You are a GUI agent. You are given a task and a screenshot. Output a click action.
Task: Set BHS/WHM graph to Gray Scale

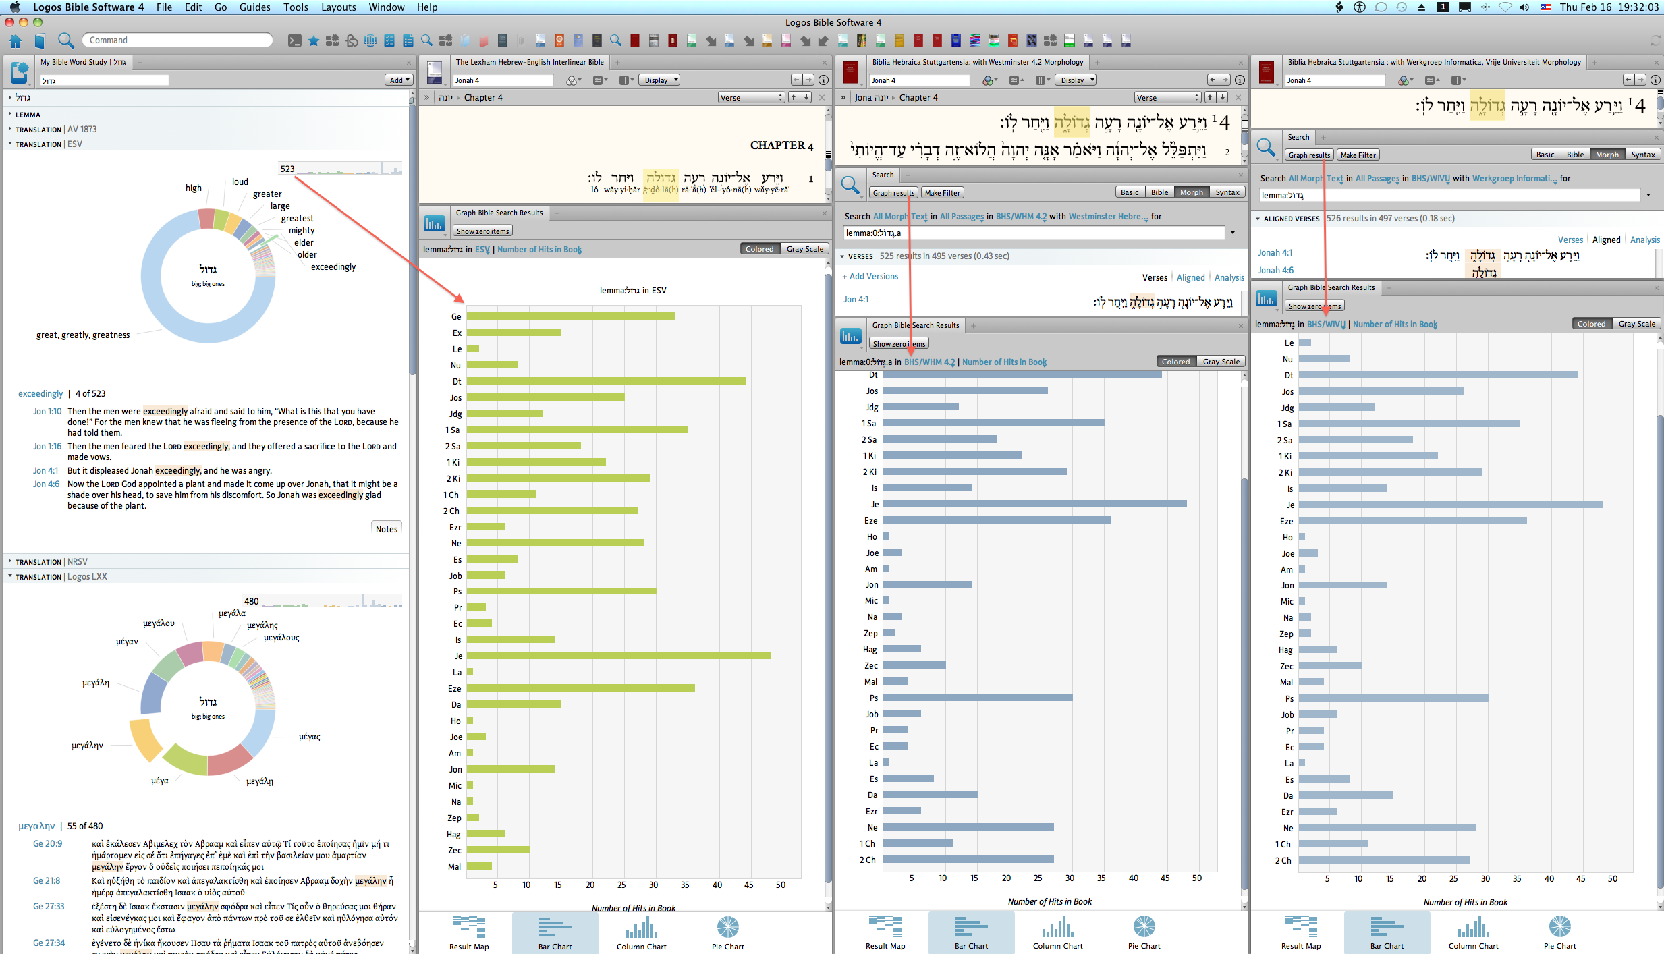[x=1221, y=362]
